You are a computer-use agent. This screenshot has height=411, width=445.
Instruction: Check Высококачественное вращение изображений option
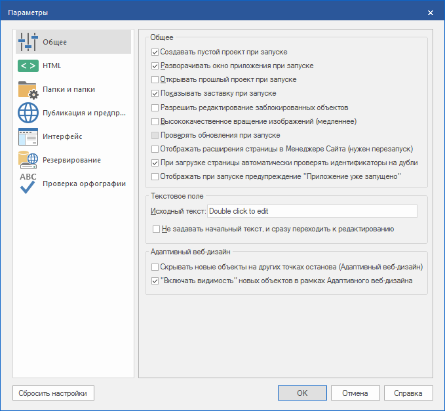click(155, 121)
